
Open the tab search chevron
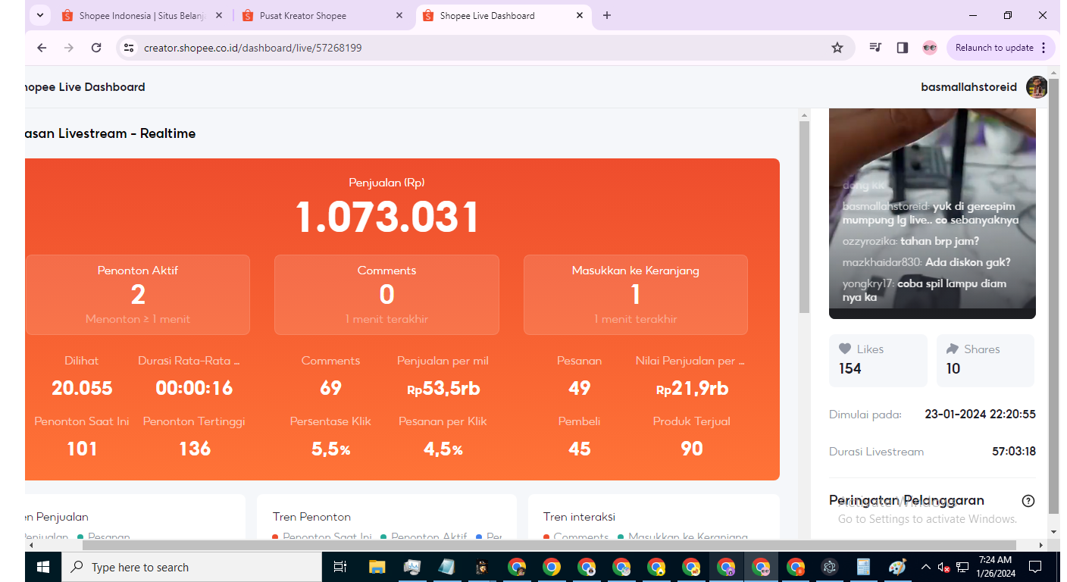tap(40, 15)
